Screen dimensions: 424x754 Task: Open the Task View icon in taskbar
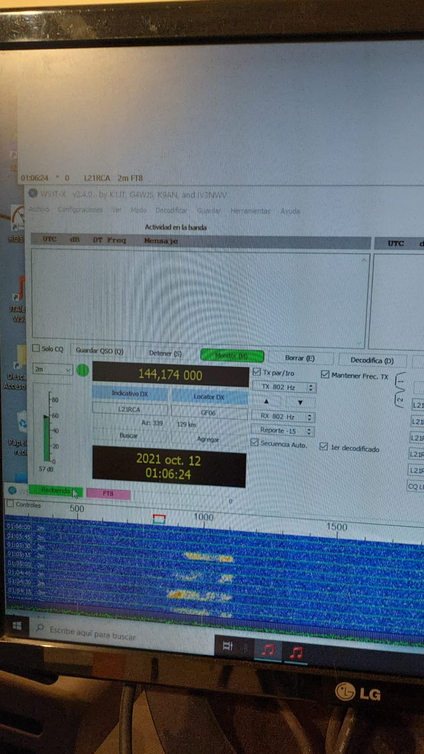(228, 646)
